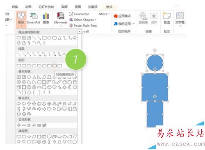Open the 幻灯片放映 slide show tab
205x150 pixels.
46,7
